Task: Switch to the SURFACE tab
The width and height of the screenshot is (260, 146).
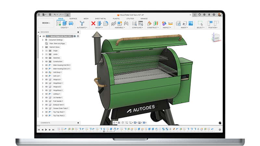Action: 73,19
